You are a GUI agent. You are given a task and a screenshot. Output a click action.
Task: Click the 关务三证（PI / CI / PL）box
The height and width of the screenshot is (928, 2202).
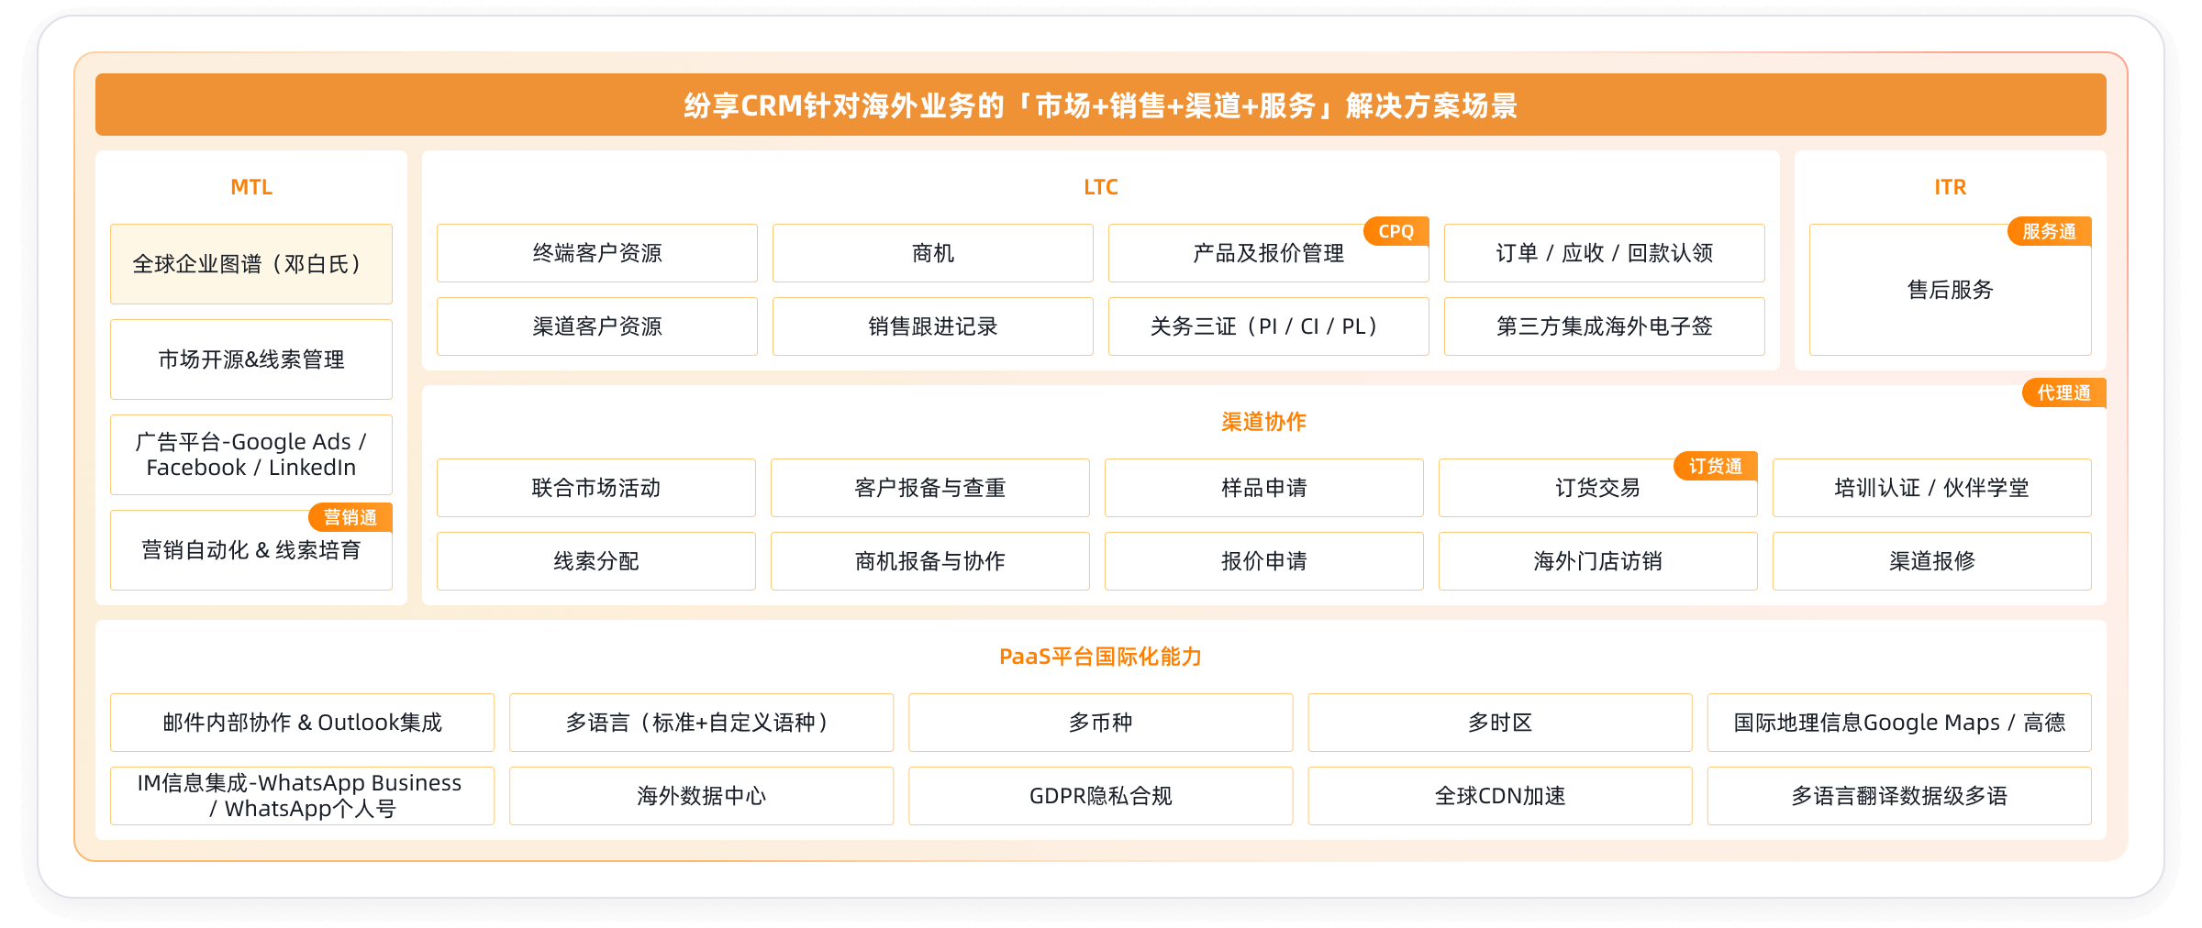pos(1268,326)
